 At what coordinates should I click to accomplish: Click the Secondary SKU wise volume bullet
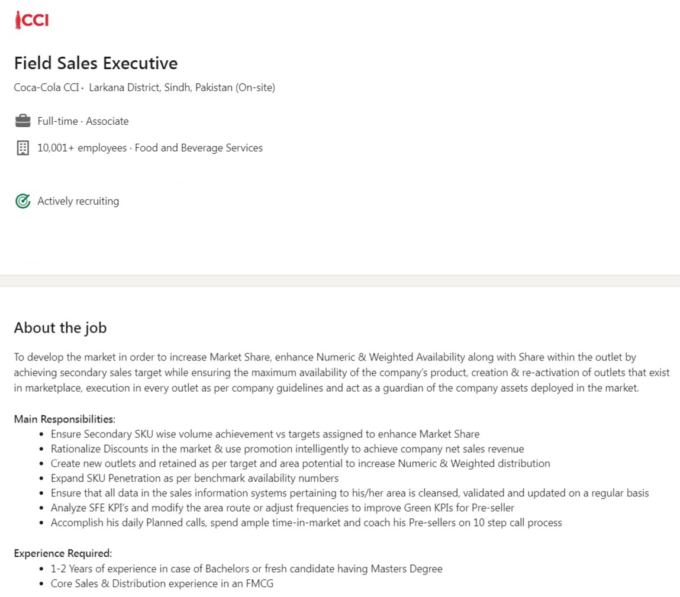click(265, 434)
